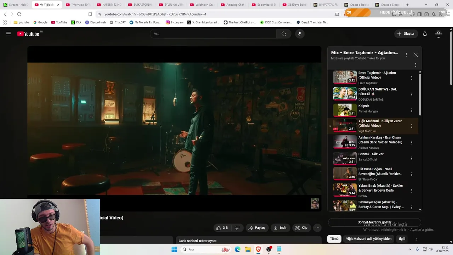The height and width of the screenshot is (255, 453).
Task: Create a clip with Klip
Action: [301, 228]
